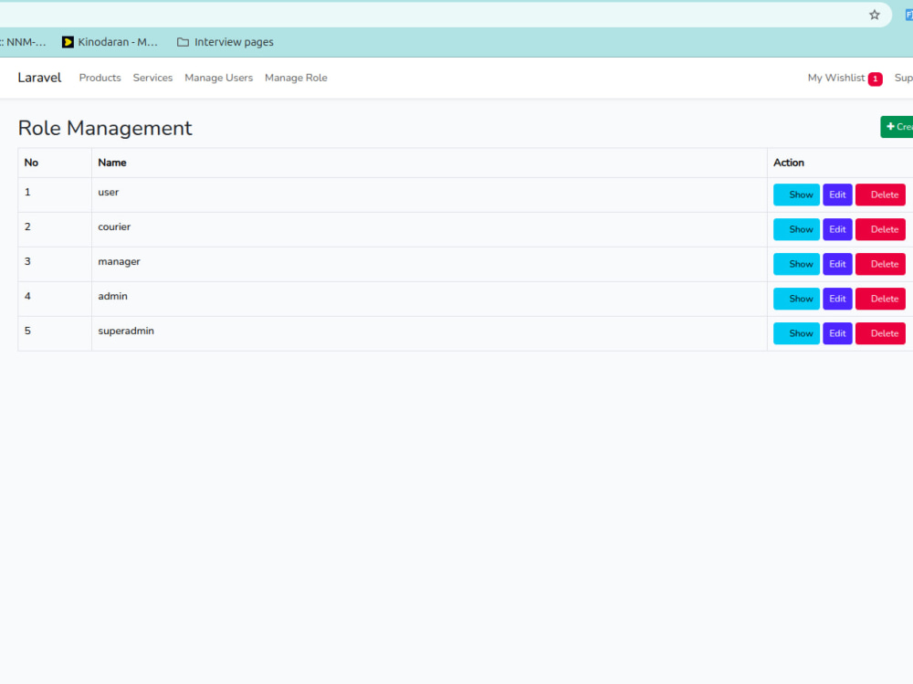Viewport: 913px width, 684px height.
Task: Open the cut-off Sup user menu
Action: click(x=904, y=78)
